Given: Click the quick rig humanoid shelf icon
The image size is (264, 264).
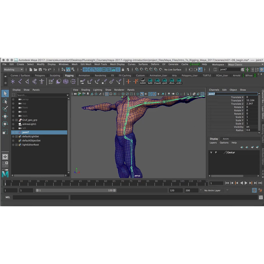Looking at the screenshot, I should [x=42, y=82].
